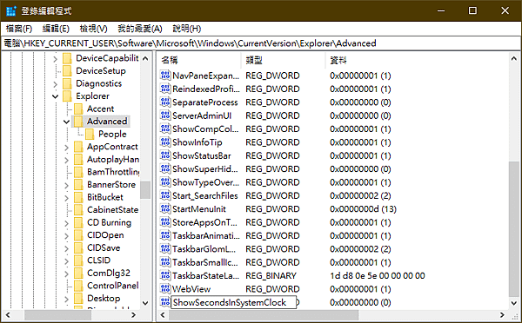Click the values pane horizontal scrollbar thumb
This screenshot has height=323, width=522.
[264, 314]
